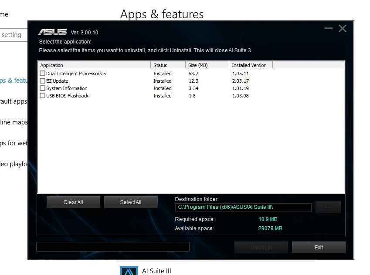This screenshot has height=275, width=370.
Task: Click Installed status of EZ Update row
Action: coord(163,81)
